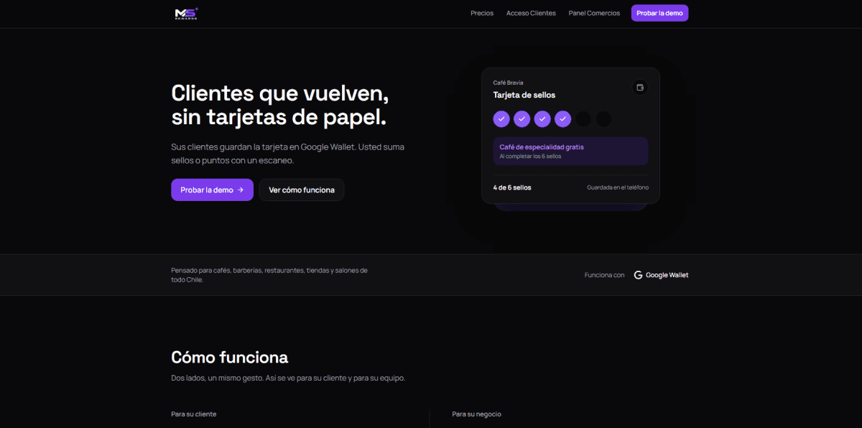Click the Café Bravia label
Viewport: 862px width, 428px height.
(508, 83)
